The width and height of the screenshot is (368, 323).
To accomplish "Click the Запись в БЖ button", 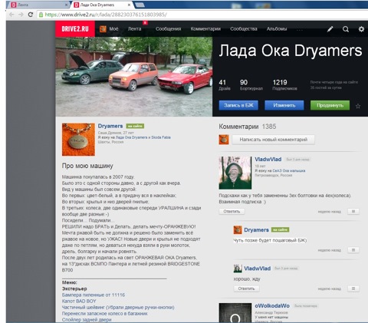I will (238, 105).
